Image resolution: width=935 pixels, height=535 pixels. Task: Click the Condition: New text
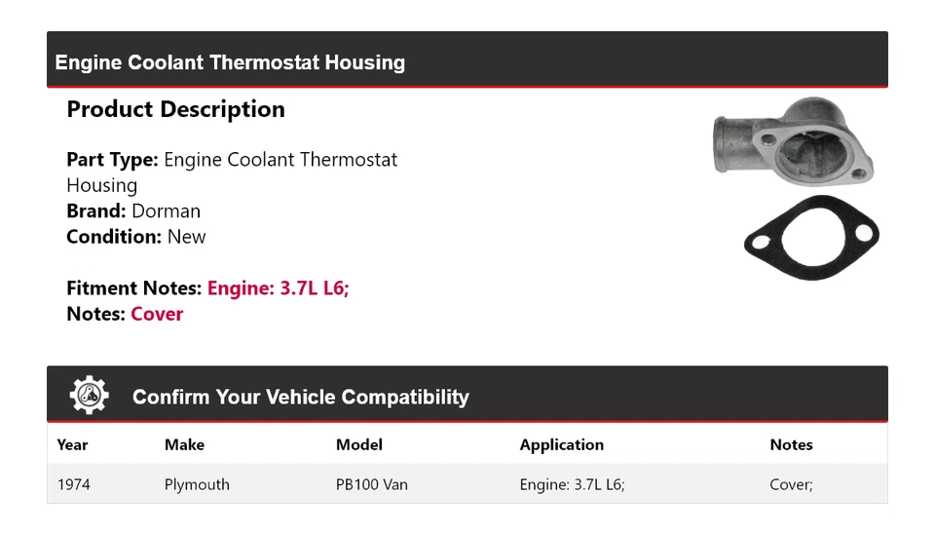(136, 236)
